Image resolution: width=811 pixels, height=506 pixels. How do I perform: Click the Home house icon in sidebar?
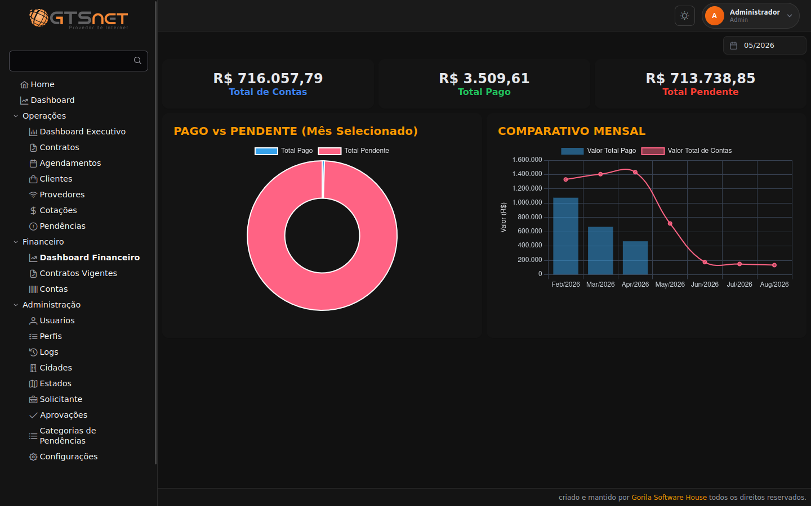(x=24, y=85)
